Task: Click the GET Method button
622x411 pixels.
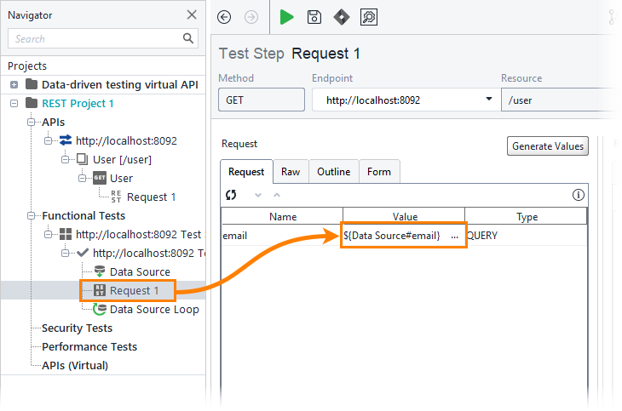Action: [262, 100]
